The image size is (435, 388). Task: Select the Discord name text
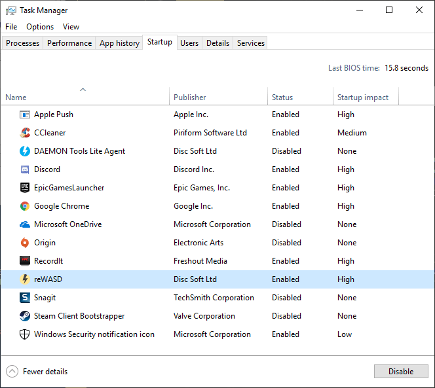47,169
